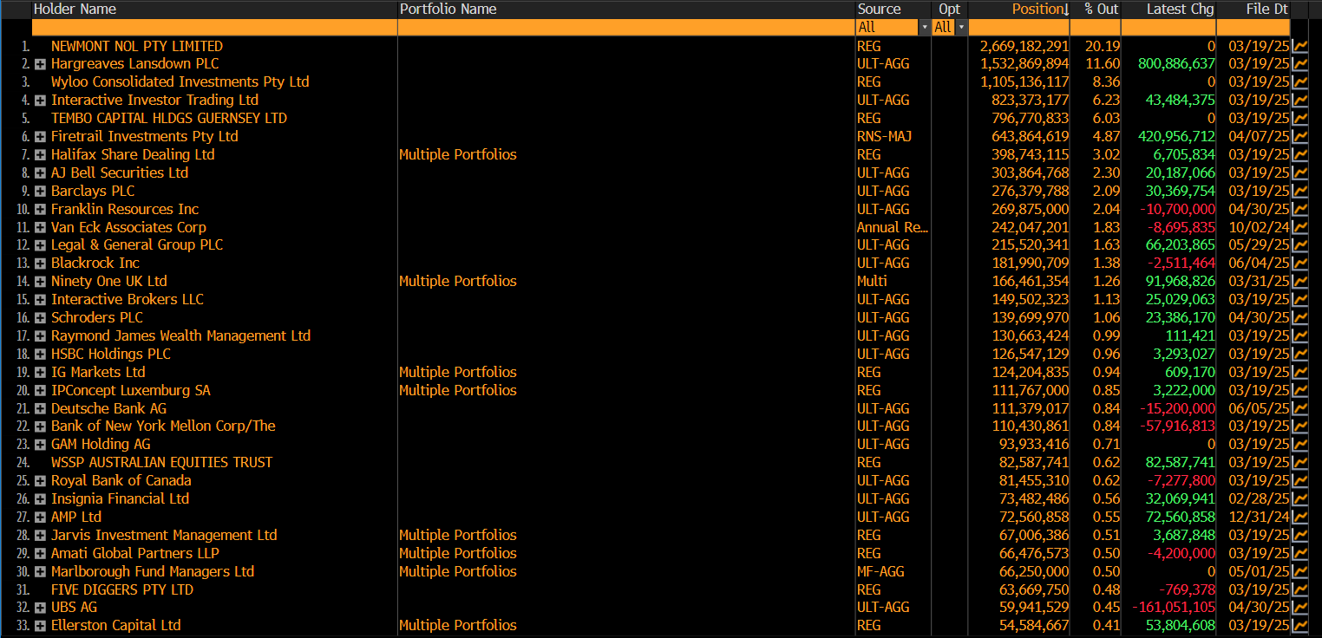Screen dimensions: 1322x638
Task: Click MF-AGG source for Marlborough Fund Managers
Action: pyautogui.click(x=882, y=572)
